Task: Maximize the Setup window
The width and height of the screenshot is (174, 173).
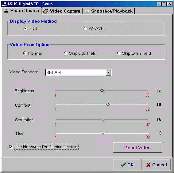Action: (x=164, y=4)
